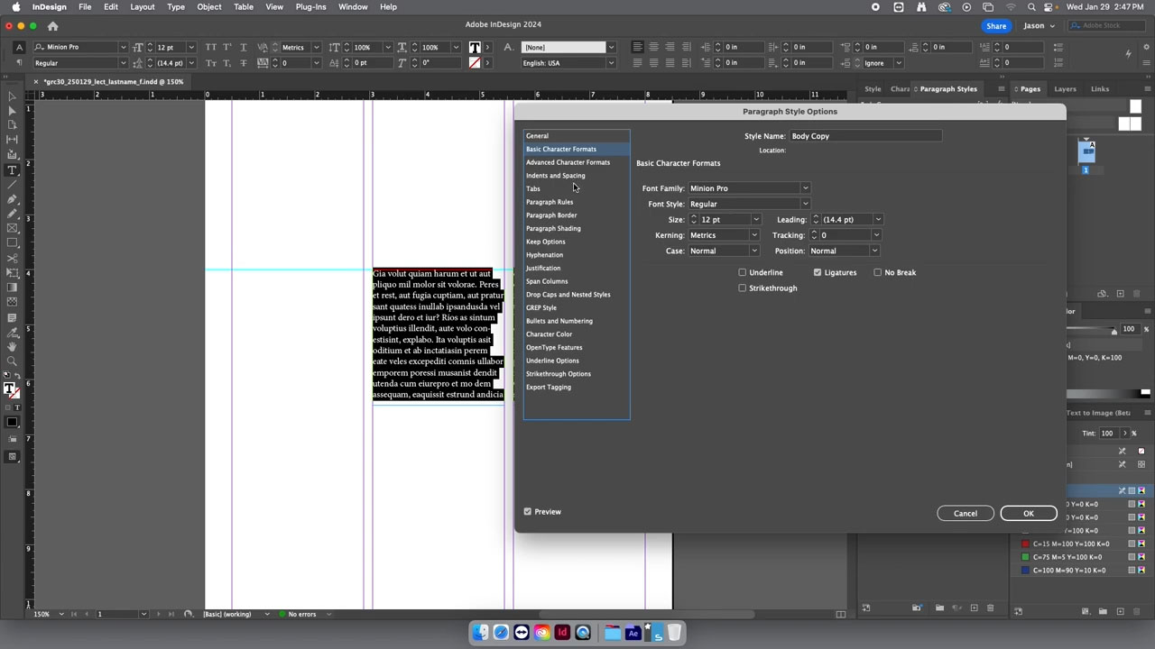Click the Share button
Screen dimensions: 1155x649
[995, 26]
